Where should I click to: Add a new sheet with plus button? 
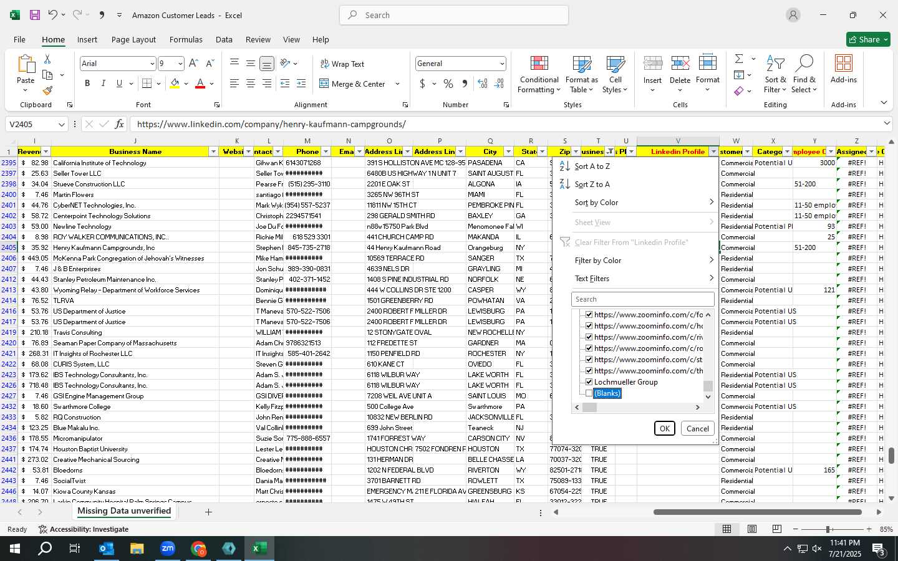point(208,512)
